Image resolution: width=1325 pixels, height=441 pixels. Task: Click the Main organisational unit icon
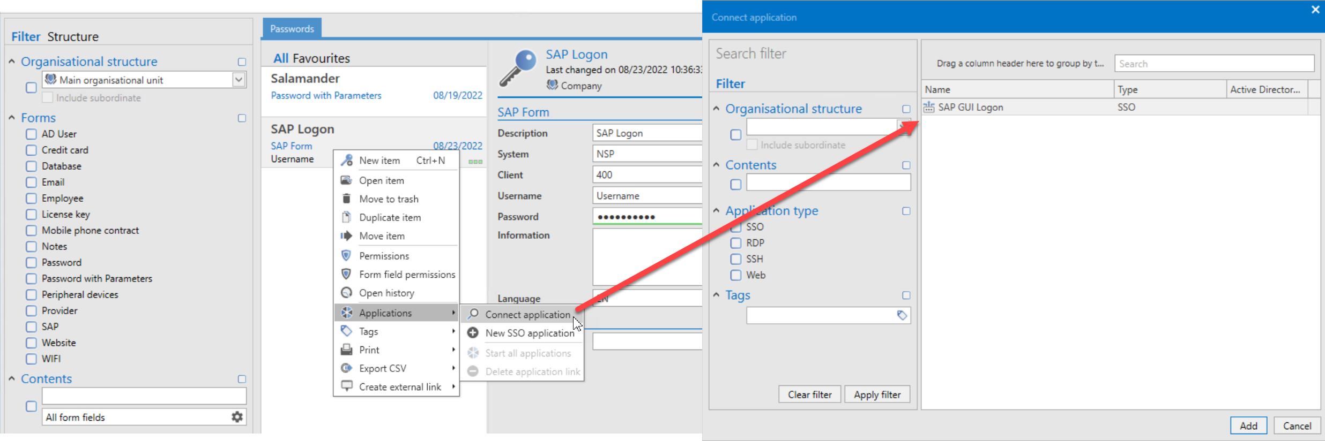click(x=51, y=79)
